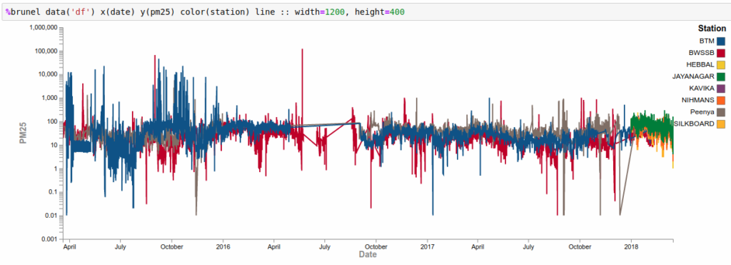Click the 'HEBBAL' legend label
This screenshot has height=265, width=731.
pos(700,65)
